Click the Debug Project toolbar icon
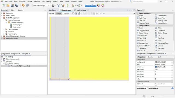The image size is (175, 98). click(x=73, y=5)
